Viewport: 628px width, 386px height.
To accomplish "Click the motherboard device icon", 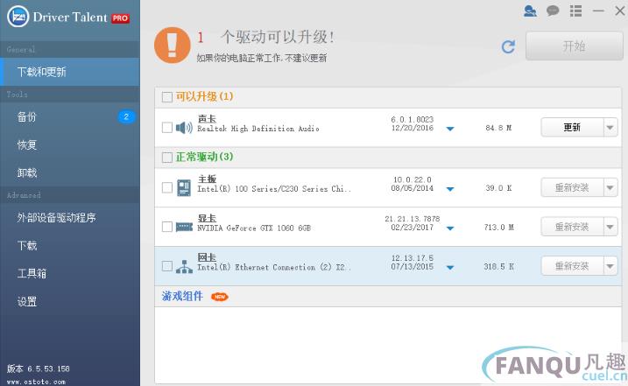I will click(x=184, y=188).
